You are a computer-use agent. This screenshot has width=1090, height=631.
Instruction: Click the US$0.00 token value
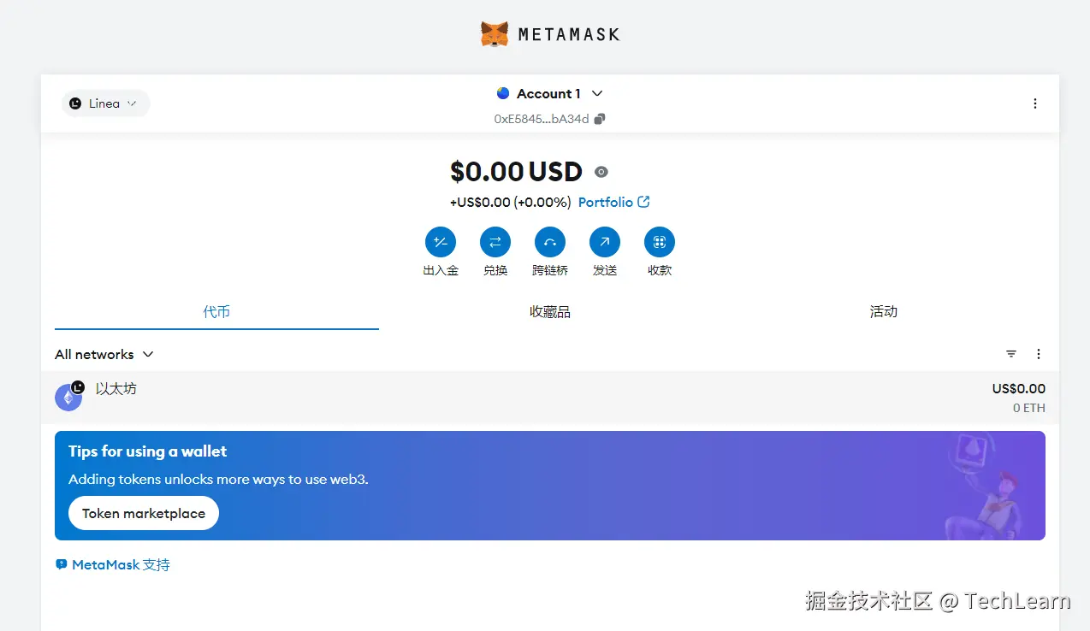(1018, 389)
